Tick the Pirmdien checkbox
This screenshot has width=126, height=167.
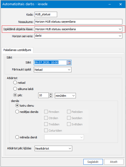coord(46,112)
